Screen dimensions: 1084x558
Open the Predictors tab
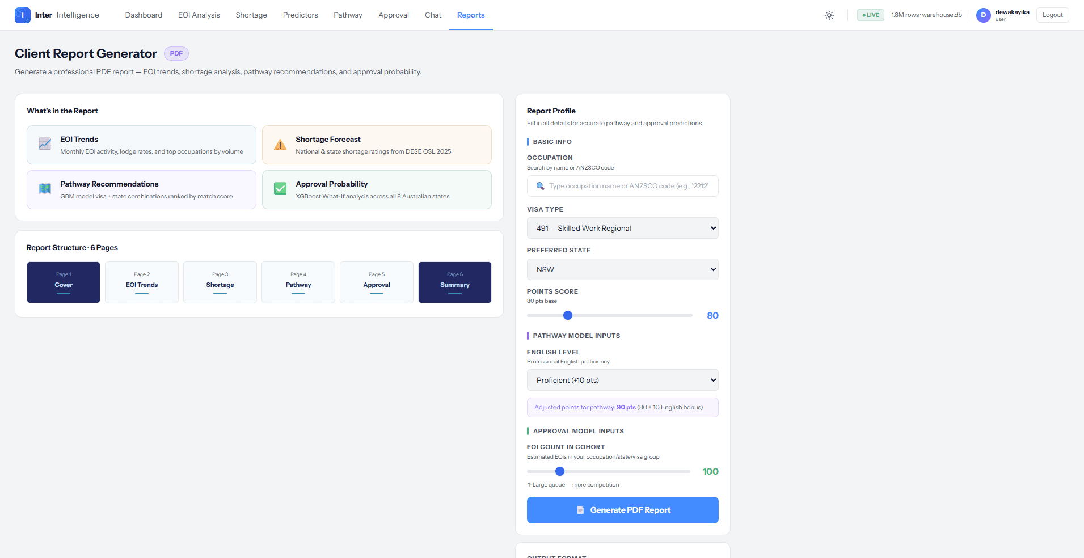300,15
